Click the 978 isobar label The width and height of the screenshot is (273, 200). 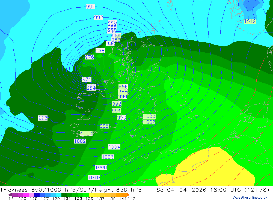tap(100, 51)
